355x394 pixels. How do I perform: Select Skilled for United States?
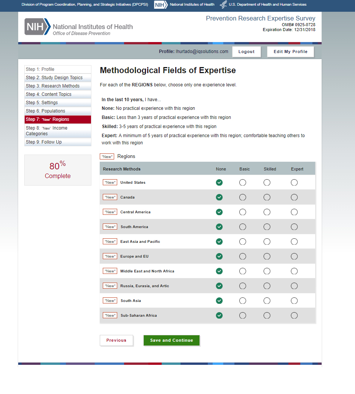click(x=267, y=183)
